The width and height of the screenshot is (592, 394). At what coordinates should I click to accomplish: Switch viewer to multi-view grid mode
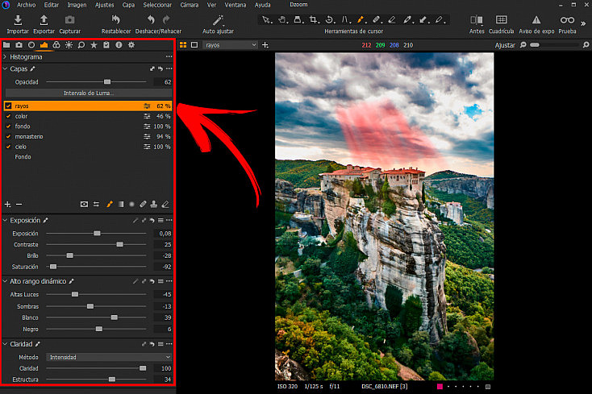pyautogui.click(x=183, y=45)
